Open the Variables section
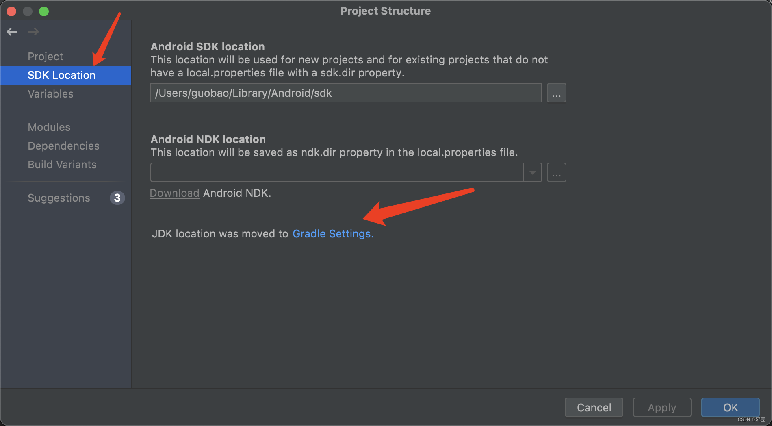 pos(50,93)
